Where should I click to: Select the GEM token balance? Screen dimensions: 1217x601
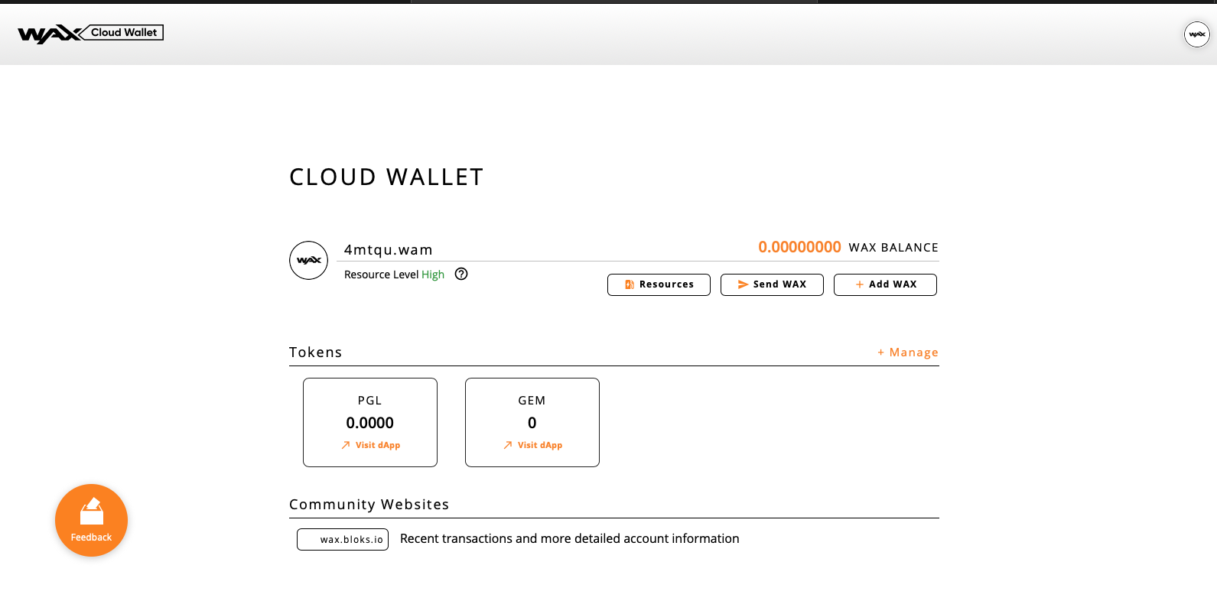click(x=532, y=423)
